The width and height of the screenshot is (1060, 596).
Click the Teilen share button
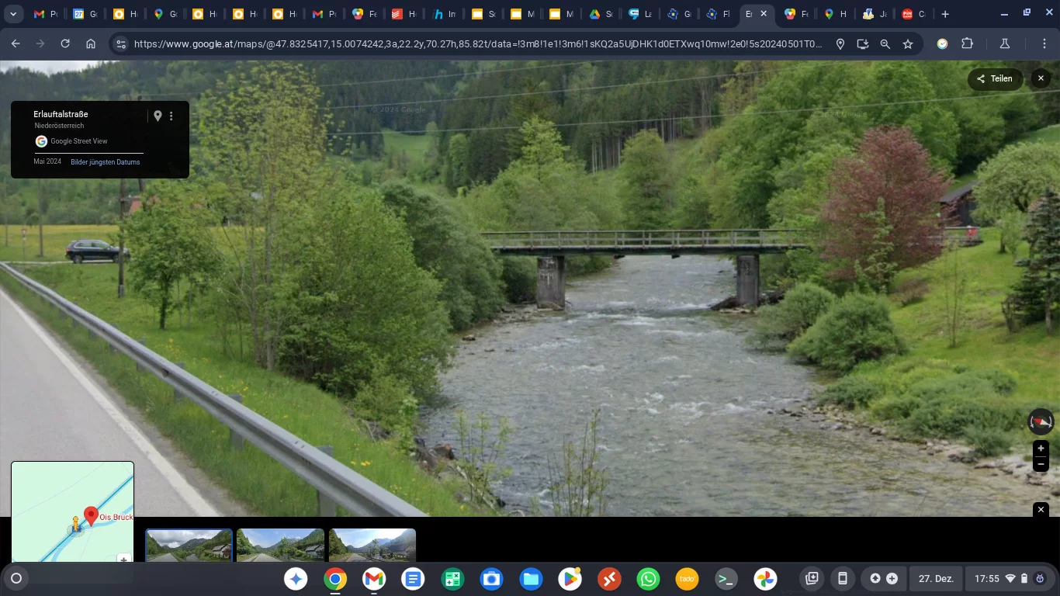coord(994,78)
